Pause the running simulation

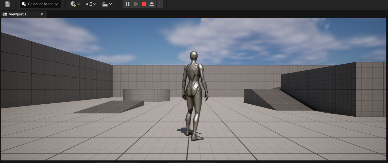pos(128,4)
